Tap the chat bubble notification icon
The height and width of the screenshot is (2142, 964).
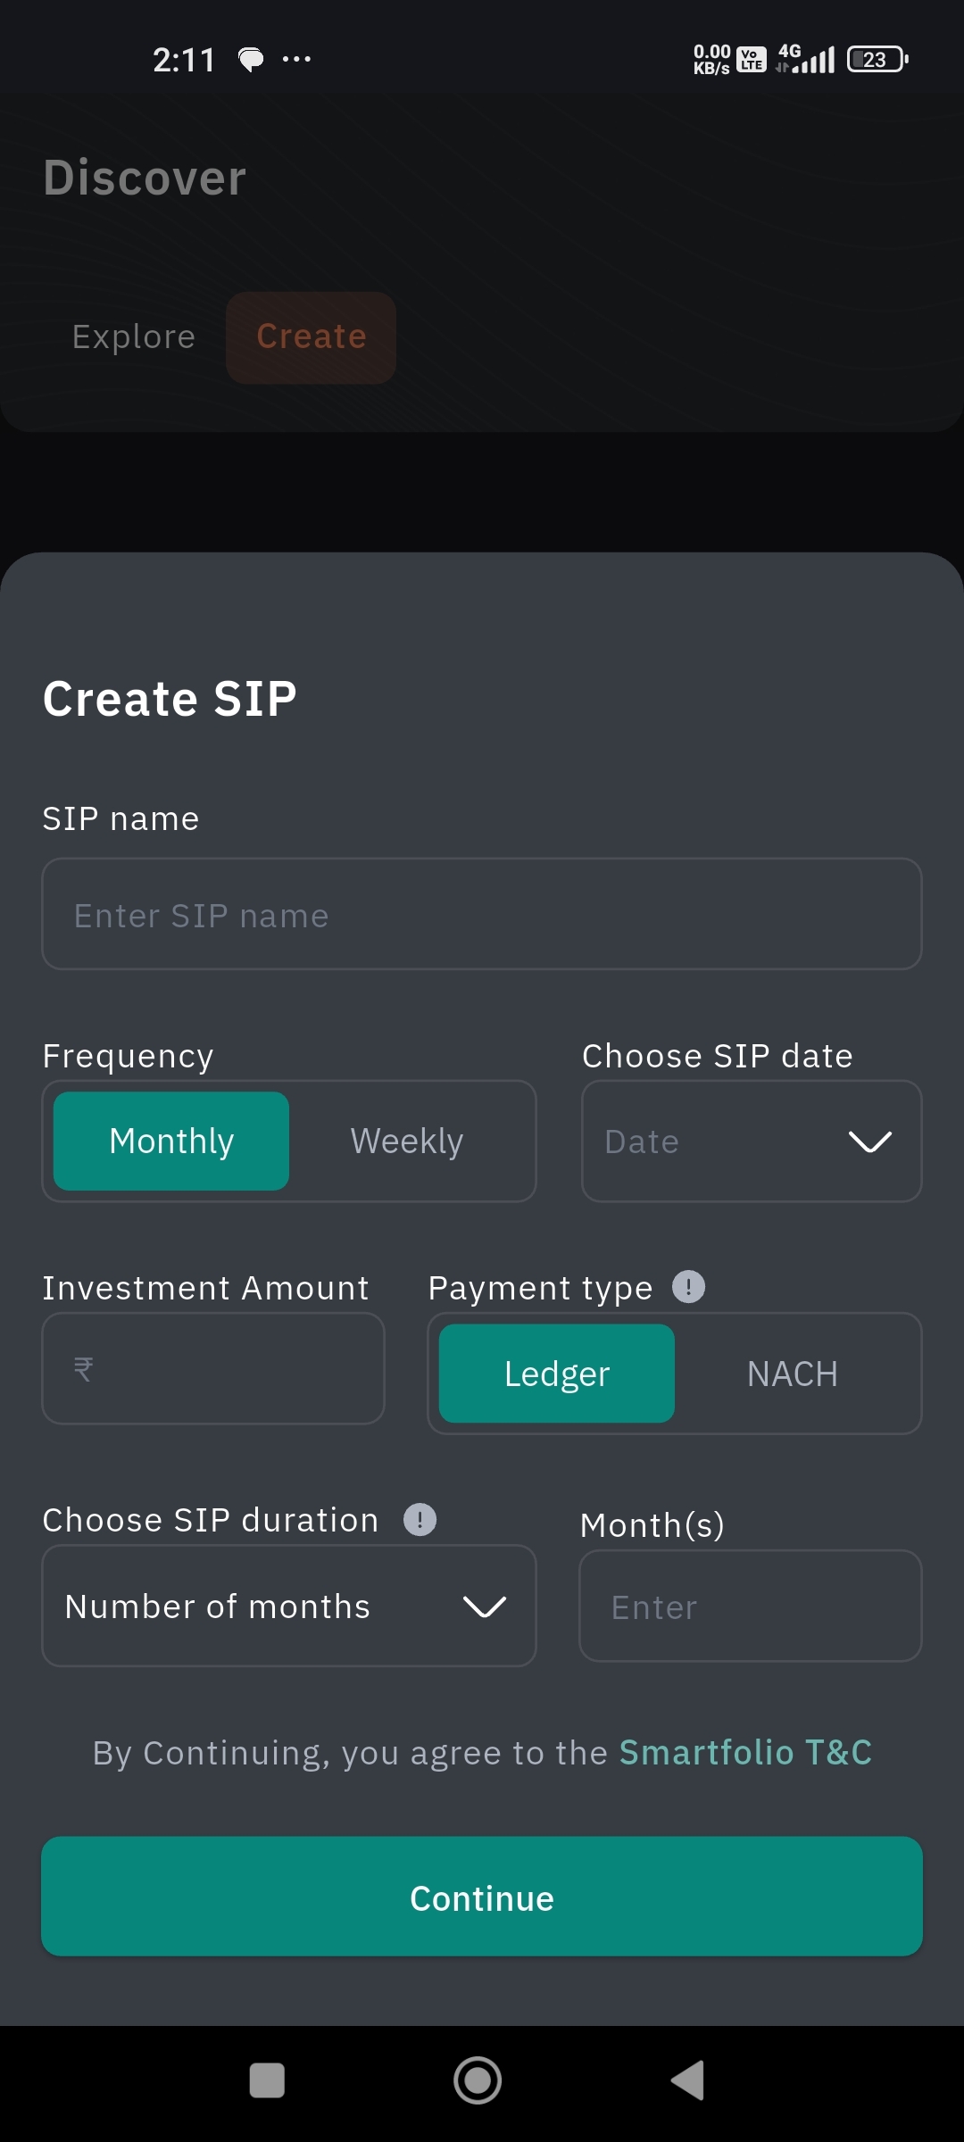click(251, 60)
